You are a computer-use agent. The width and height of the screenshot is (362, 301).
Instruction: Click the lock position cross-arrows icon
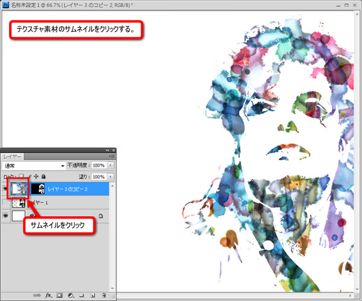click(x=36, y=176)
